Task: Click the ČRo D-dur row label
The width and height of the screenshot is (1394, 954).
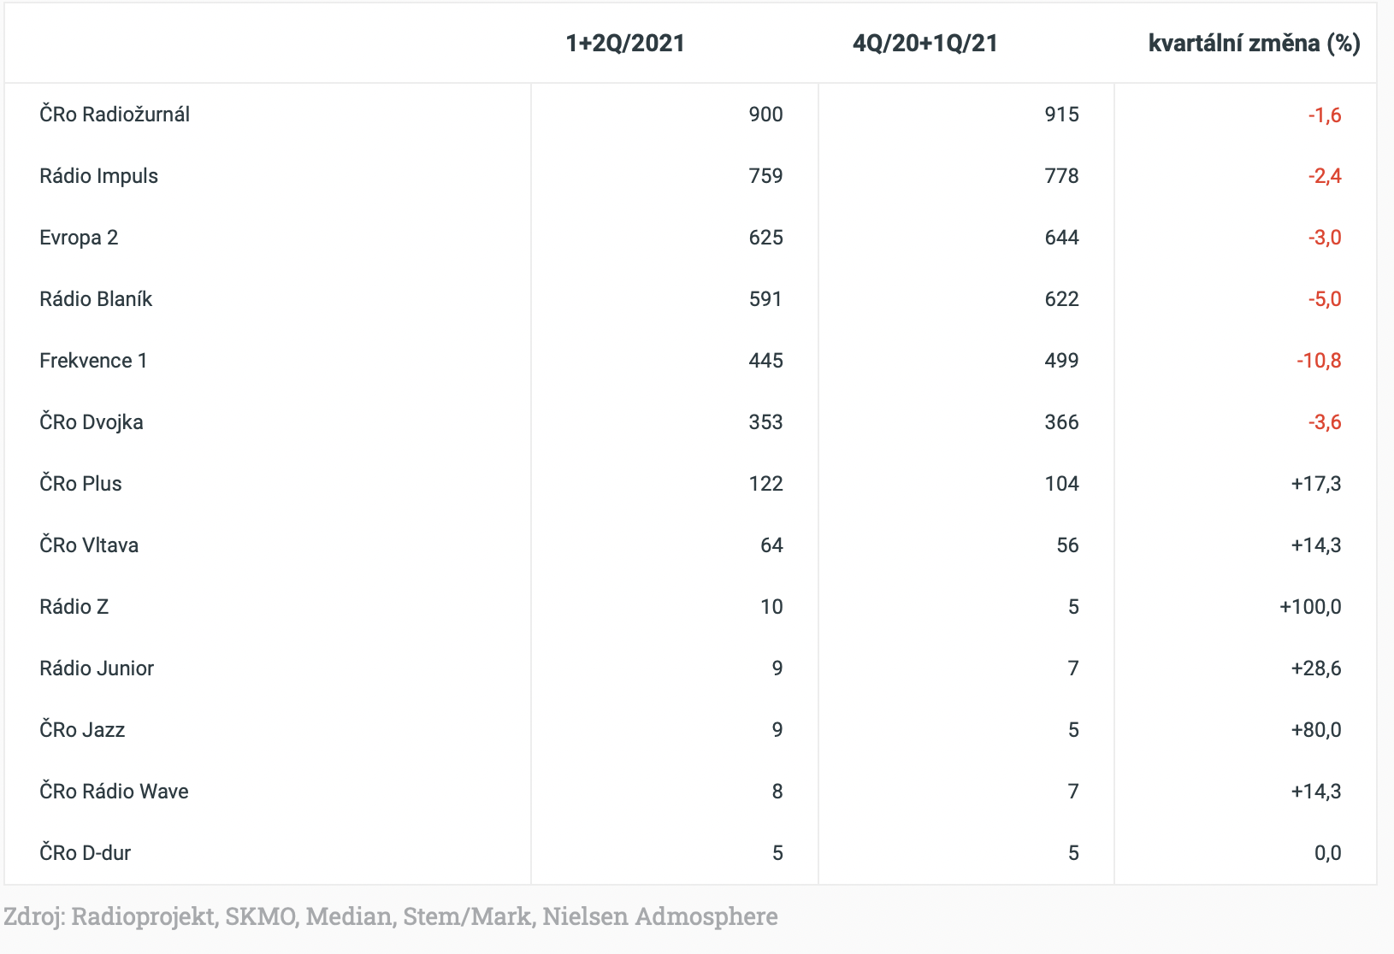Action: (x=85, y=853)
